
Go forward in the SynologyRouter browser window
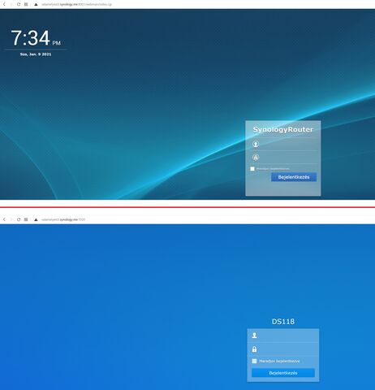click(x=11, y=4)
